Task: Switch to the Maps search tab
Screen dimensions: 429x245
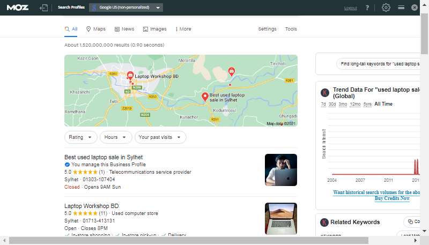Action: 95,29
